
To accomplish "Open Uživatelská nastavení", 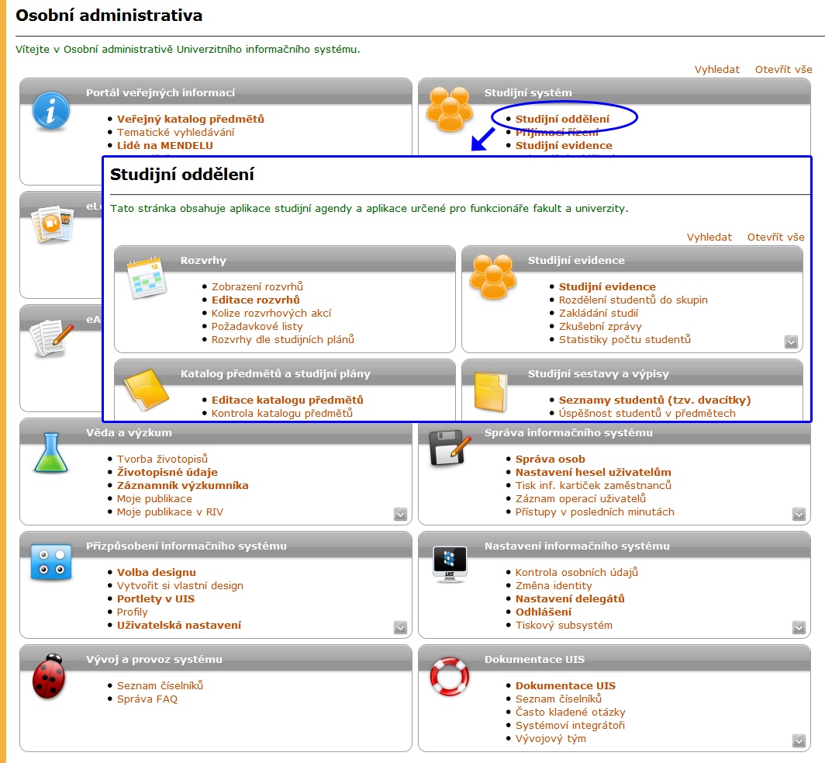I will point(179,625).
